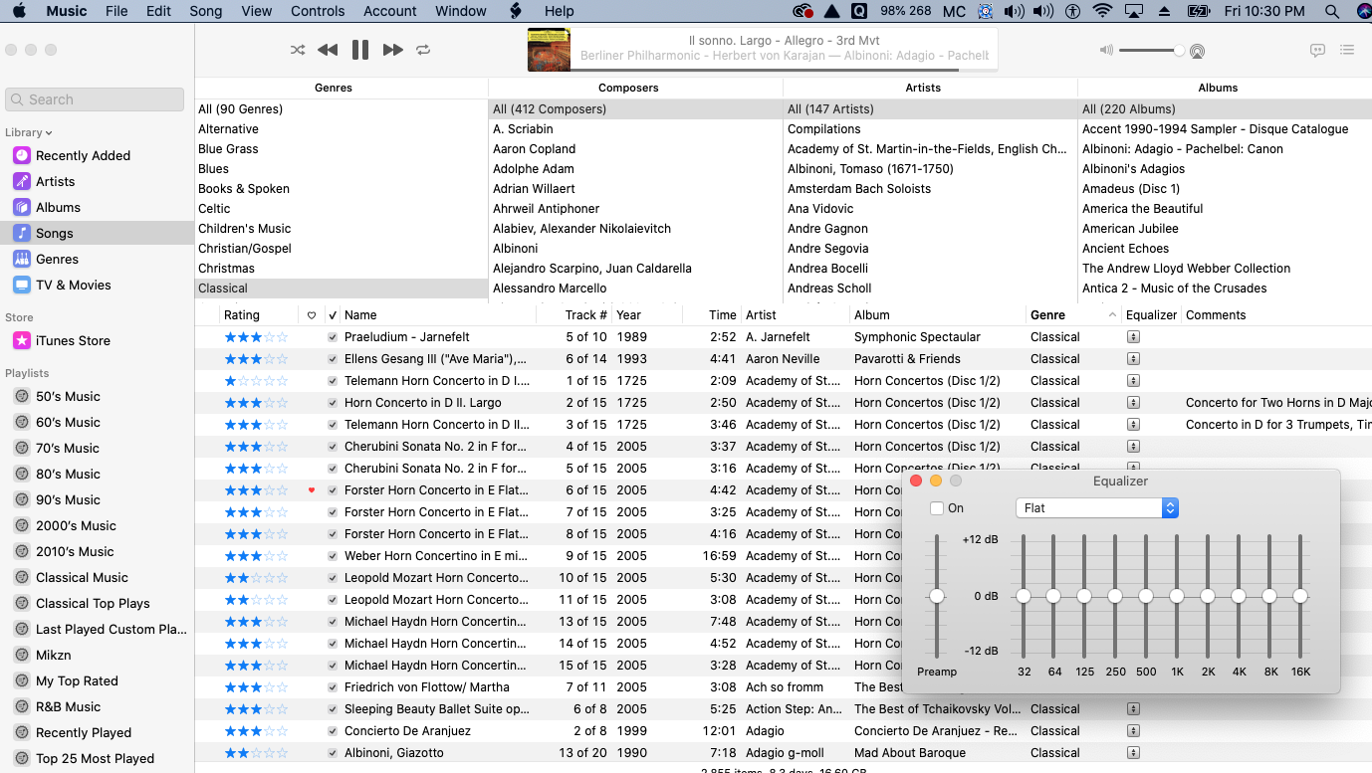Sort songs by the Year column header
1372x773 pixels.
click(647, 315)
